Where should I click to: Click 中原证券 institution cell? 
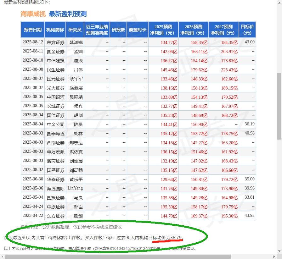[56, 207]
